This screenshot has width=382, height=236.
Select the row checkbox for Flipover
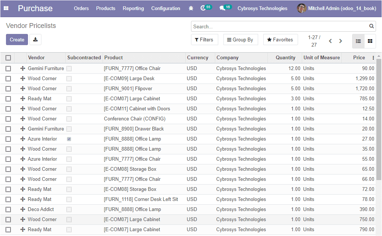[x=8, y=89]
